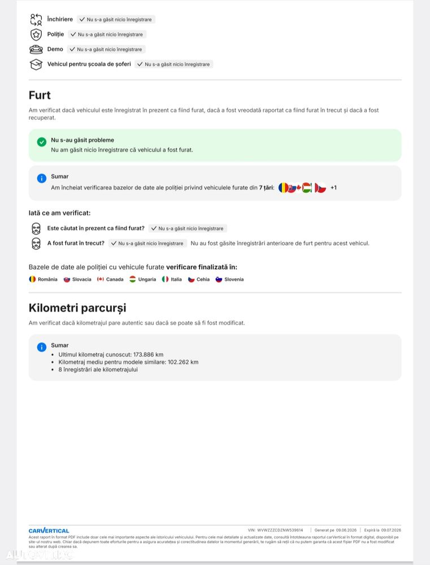Click the Închiriere rental icon
This screenshot has height=565, width=430.
(x=36, y=19)
